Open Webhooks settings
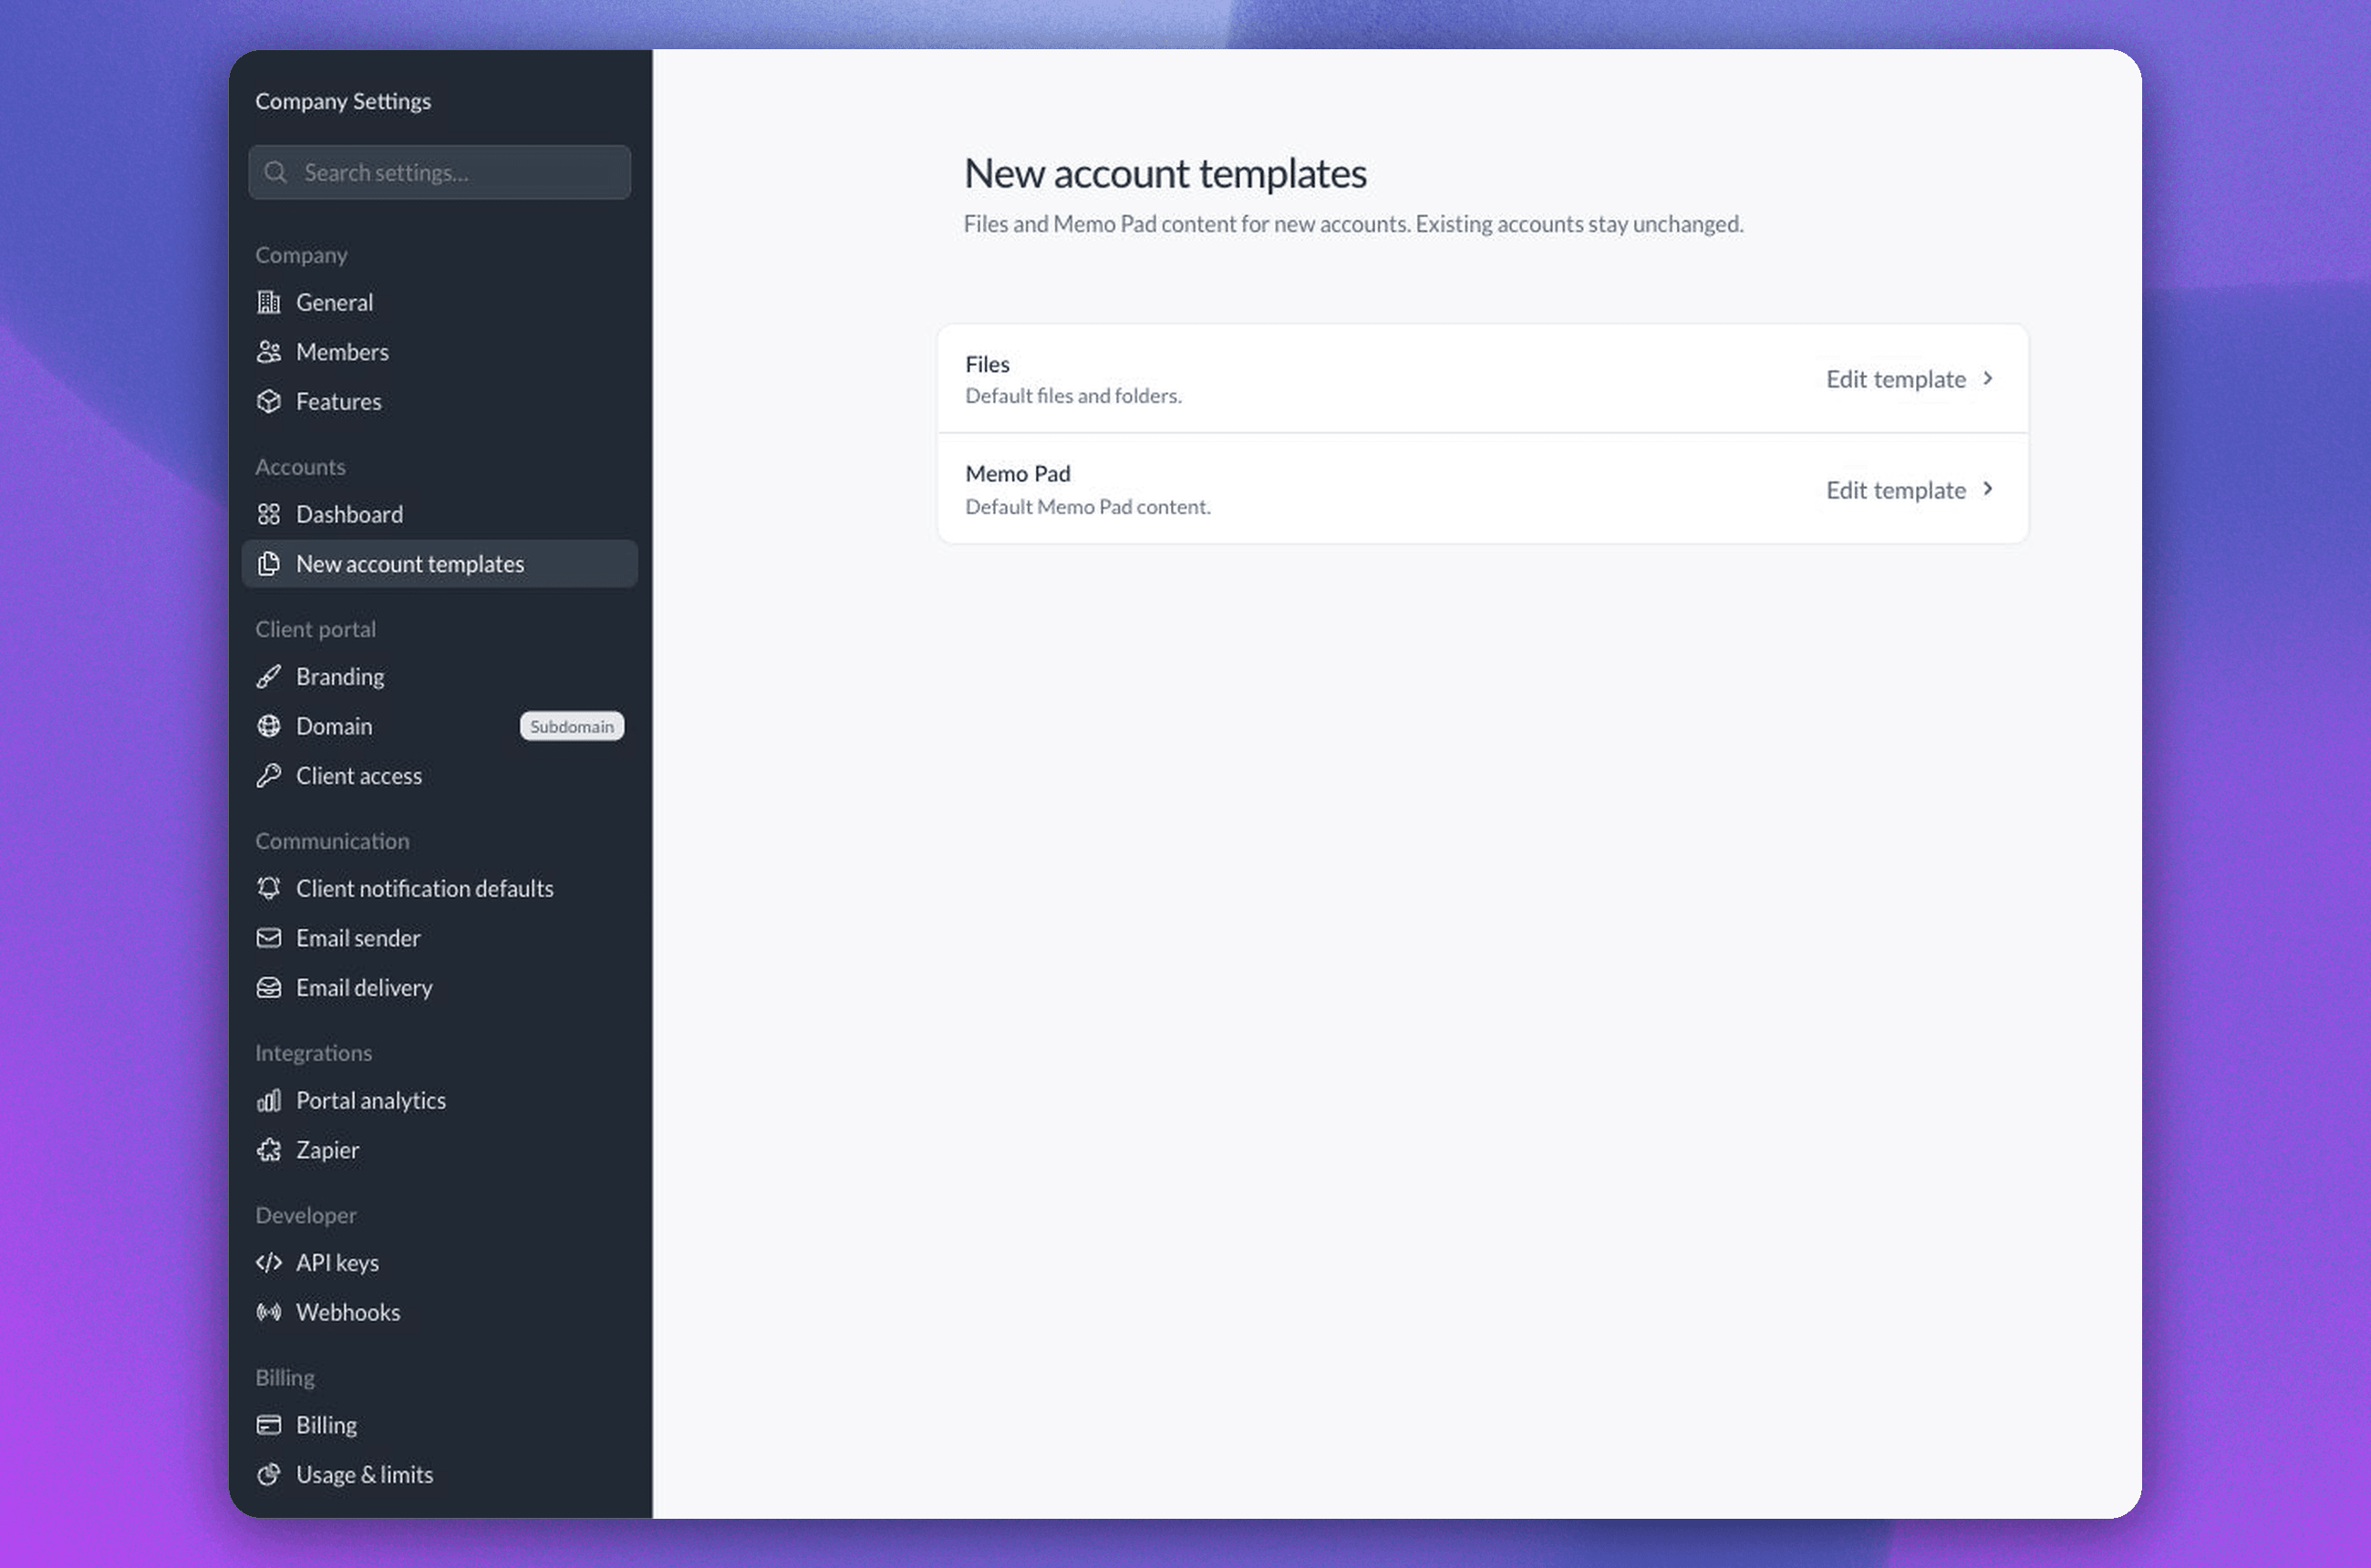Image resolution: width=2371 pixels, height=1568 pixels. (440, 1312)
